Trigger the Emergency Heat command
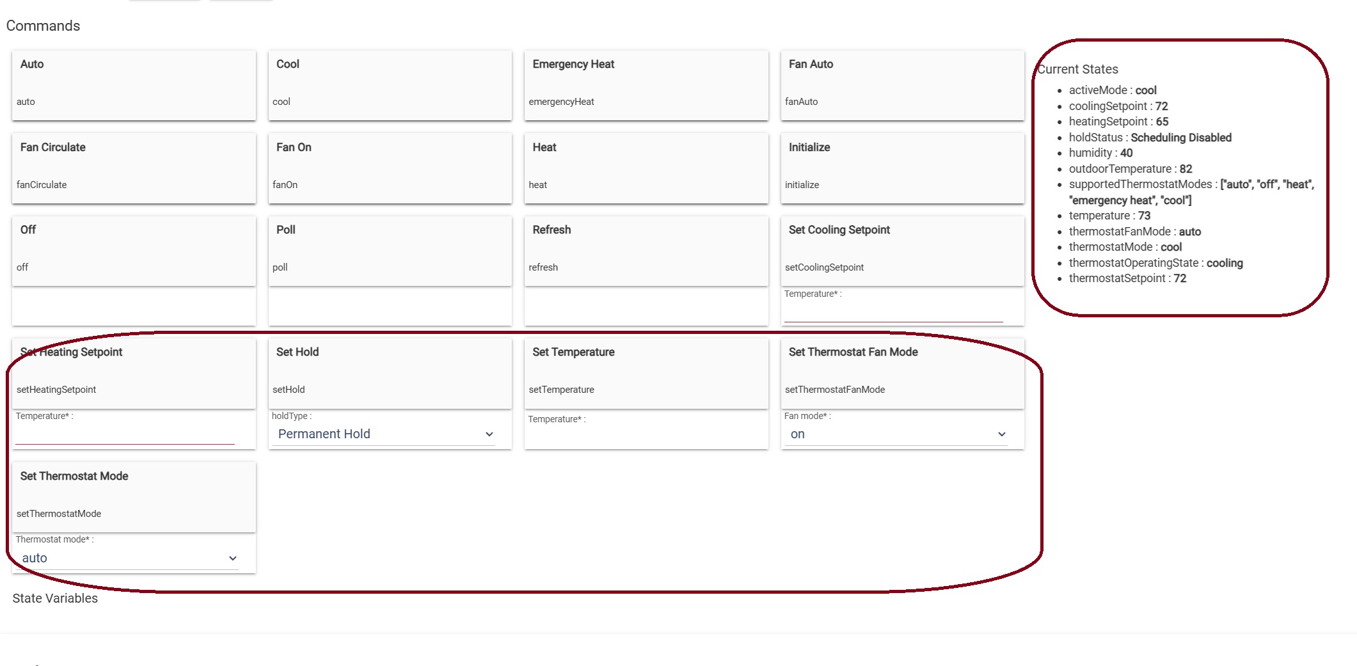Viewport: 1357px width, 666px height. 646,84
